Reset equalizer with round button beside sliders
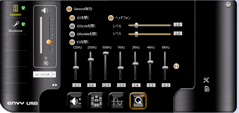 click(176, 66)
